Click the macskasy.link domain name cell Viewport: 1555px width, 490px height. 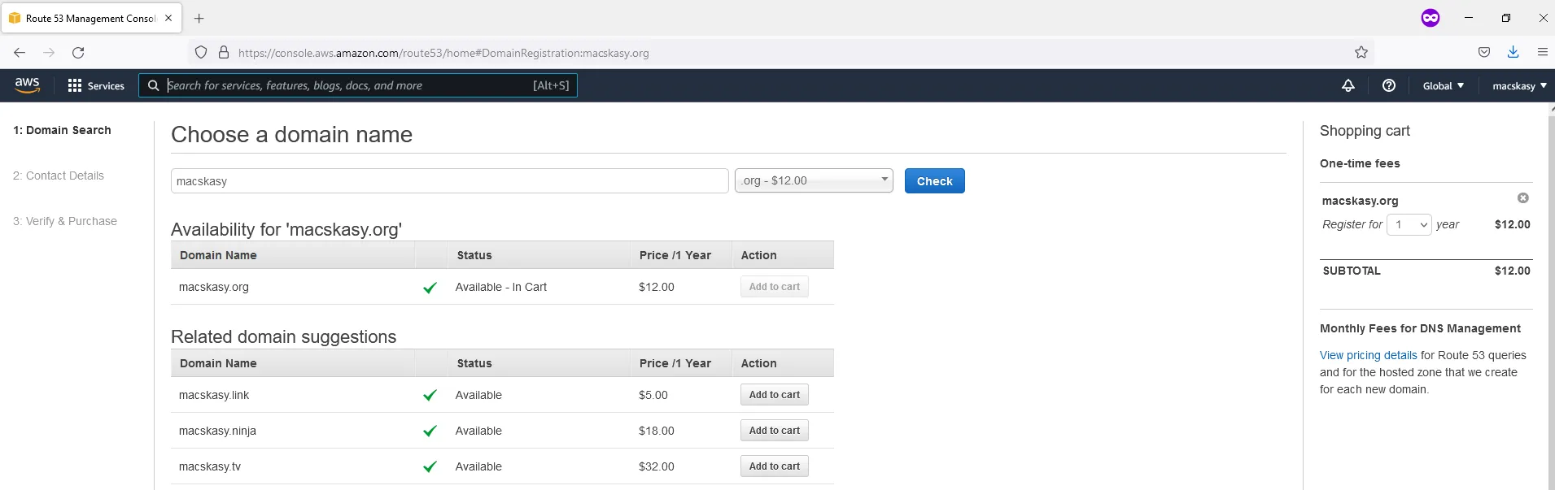click(x=214, y=395)
